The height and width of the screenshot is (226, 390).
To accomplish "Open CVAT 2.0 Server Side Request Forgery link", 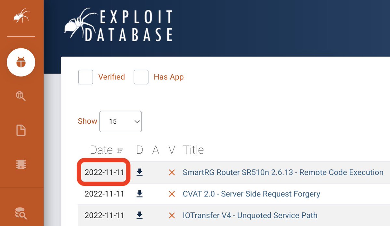I will tap(252, 194).
